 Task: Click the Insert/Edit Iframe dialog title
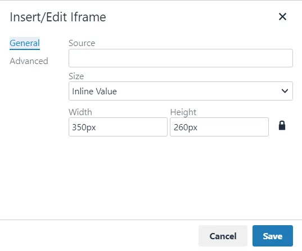pos(58,17)
